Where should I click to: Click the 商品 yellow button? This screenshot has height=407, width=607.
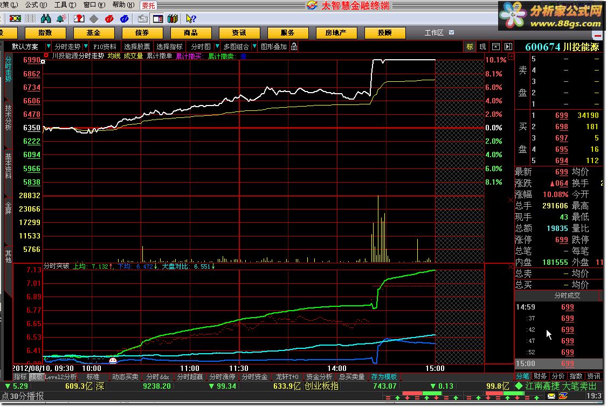(x=191, y=33)
